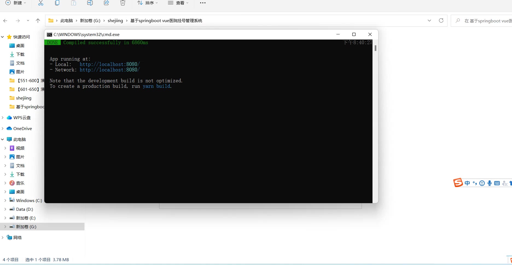Open the 【551-600】 folder in sidebar
Viewport: 512px width, 265px height.
coord(27,81)
